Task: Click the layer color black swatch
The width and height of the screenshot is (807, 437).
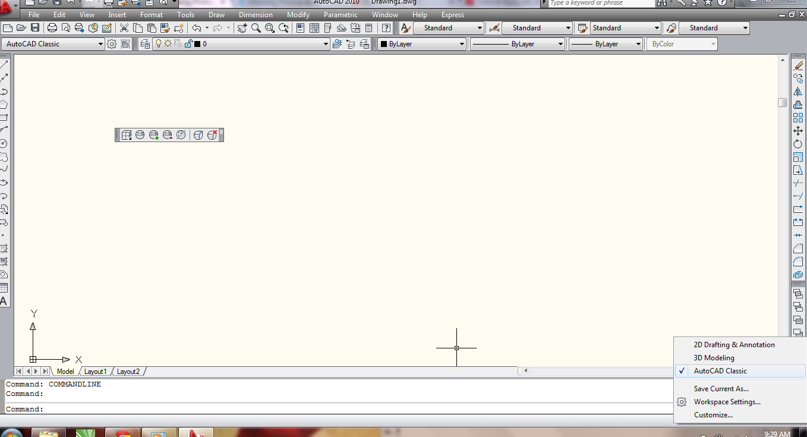Action: pos(197,44)
